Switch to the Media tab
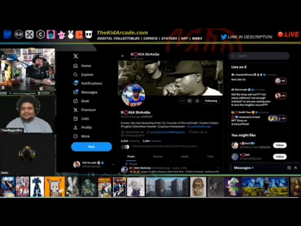301x226 pixels. coord(185,156)
